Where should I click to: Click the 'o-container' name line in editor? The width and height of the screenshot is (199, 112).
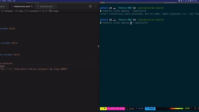pos(6,63)
